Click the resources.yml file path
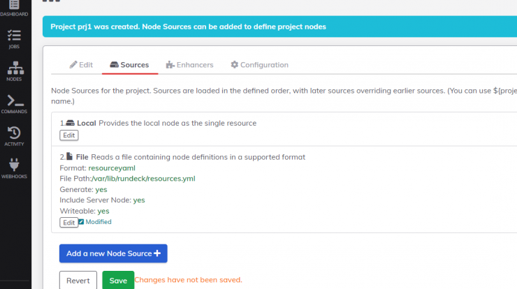 [x=144, y=179]
